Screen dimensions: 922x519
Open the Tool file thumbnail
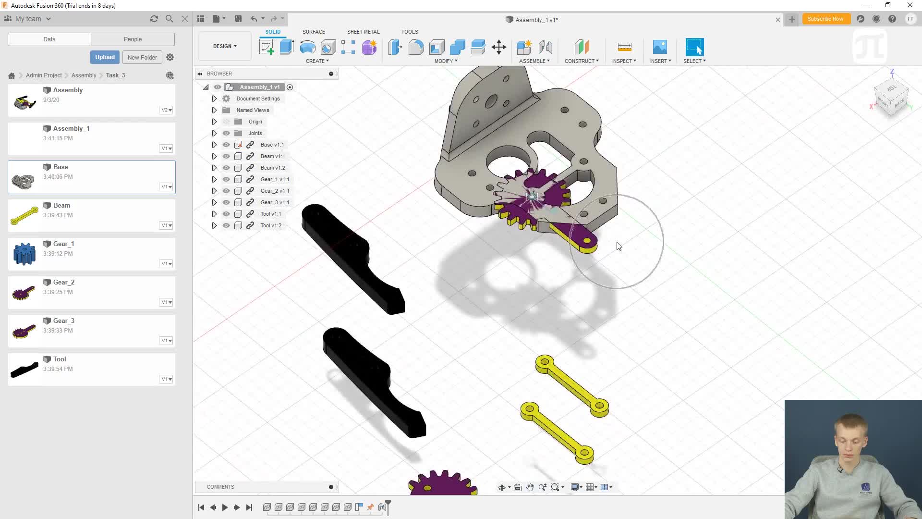click(24, 369)
